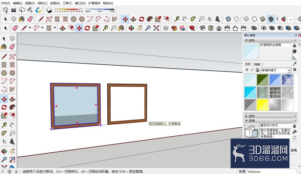Switch to the Front view icon
The image size is (301, 174).
[219, 28]
